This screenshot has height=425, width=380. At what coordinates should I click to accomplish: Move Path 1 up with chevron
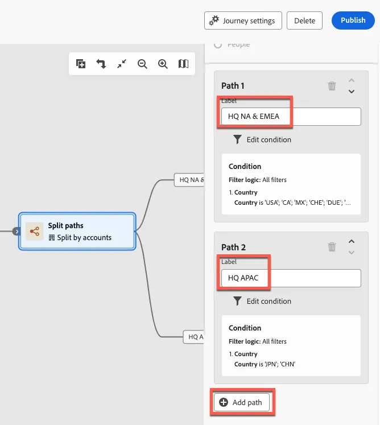[x=352, y=80]
